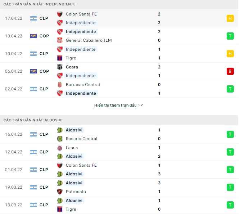Click red B result badge for Ceara match
Screen dimensions: 240x215
coord(230,71)
